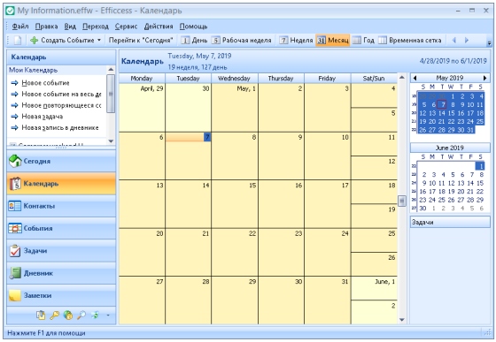Open the Сегодня navigation pane
The width and height of the screenshot is (496, 342).
tap(61, 161)
